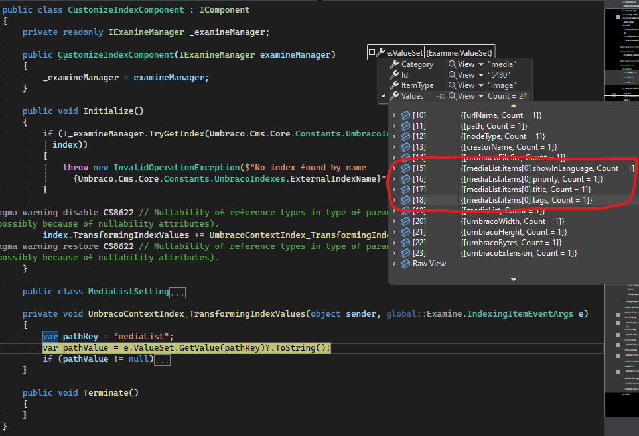Select the "Image" ItemType value

(502, 85)
